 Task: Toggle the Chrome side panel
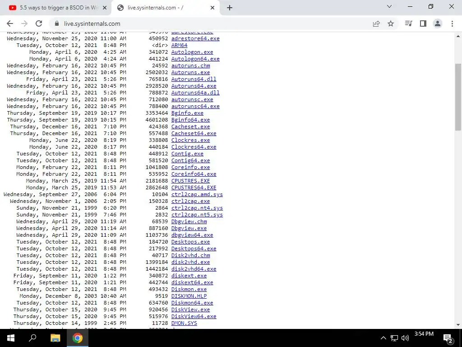tap(423, 23)
